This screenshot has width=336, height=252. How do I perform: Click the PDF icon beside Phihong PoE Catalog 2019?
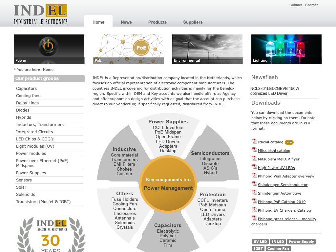click(254, 201)
